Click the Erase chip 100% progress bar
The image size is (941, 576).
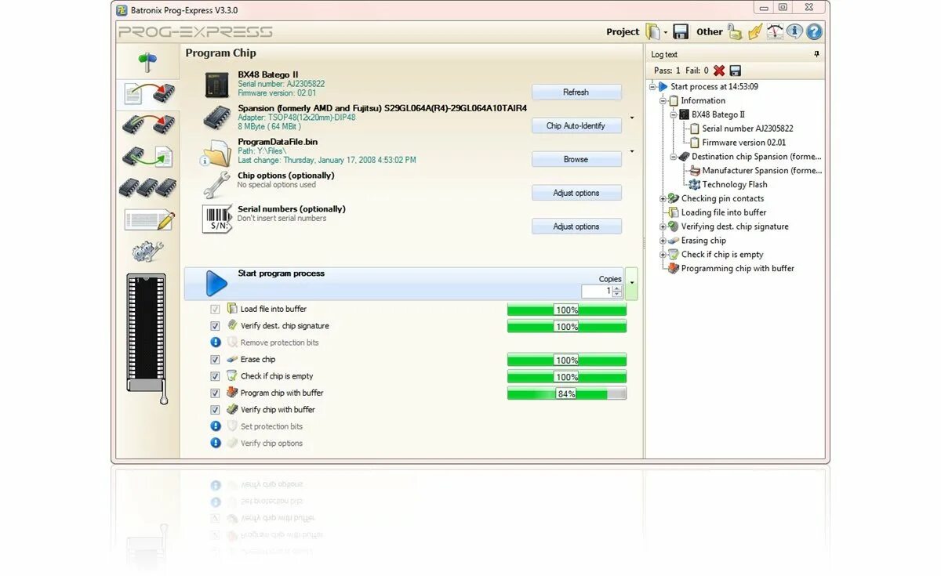click(567, 360)
